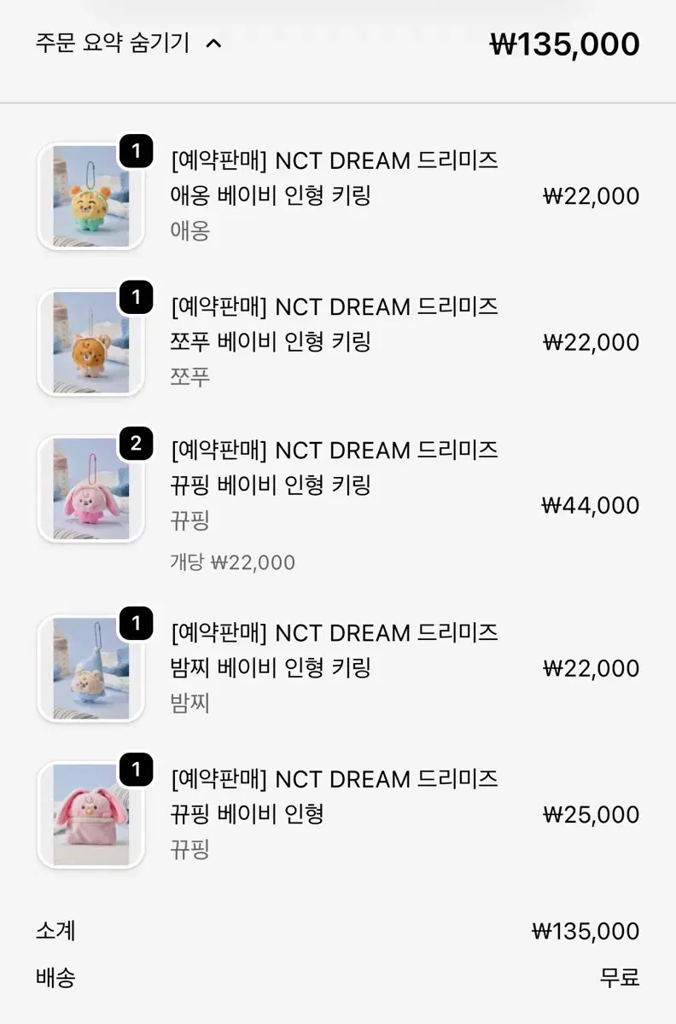The height and width of the screenshot is (1024, 676).
Task: Open the pink 뀨핑 baby doll thumbnail
Action: pyautogui.click(x=91, y=815)
